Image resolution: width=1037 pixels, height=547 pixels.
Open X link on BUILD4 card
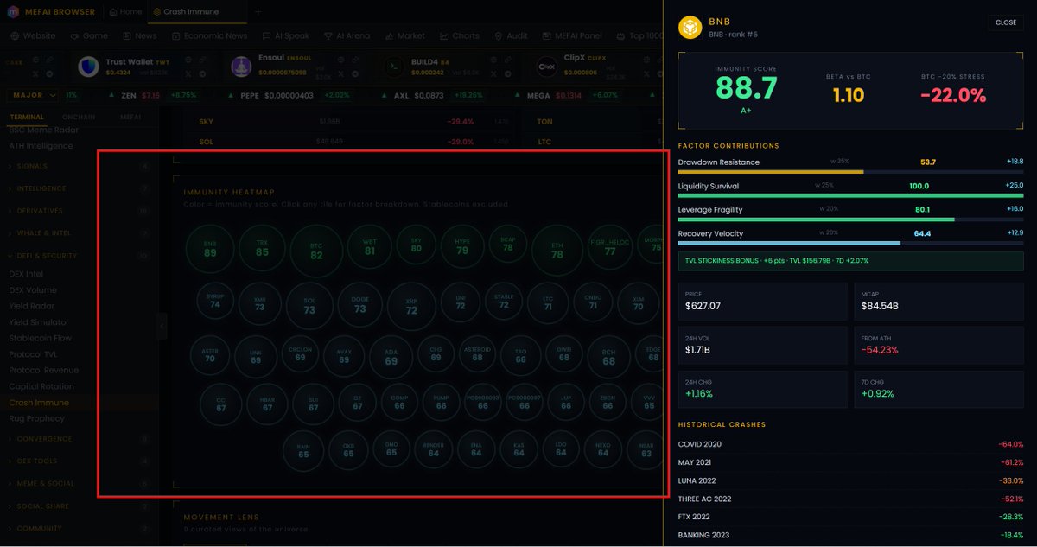tap(493, 75)
